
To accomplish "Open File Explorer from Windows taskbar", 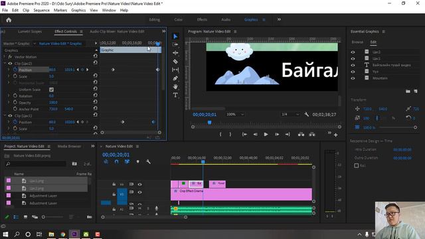I will [x=51, y=234].
